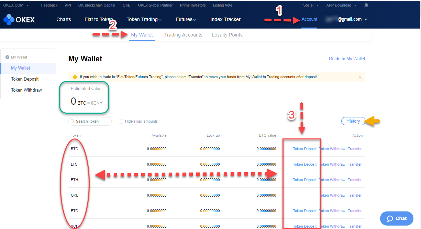Click Token Withdraw for OKB
The width and height of the screenshot is (421, 229).
[x=332, y=195]
